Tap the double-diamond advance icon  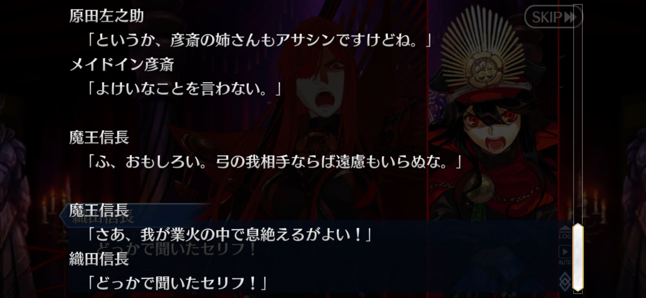(x=565, y=282)
